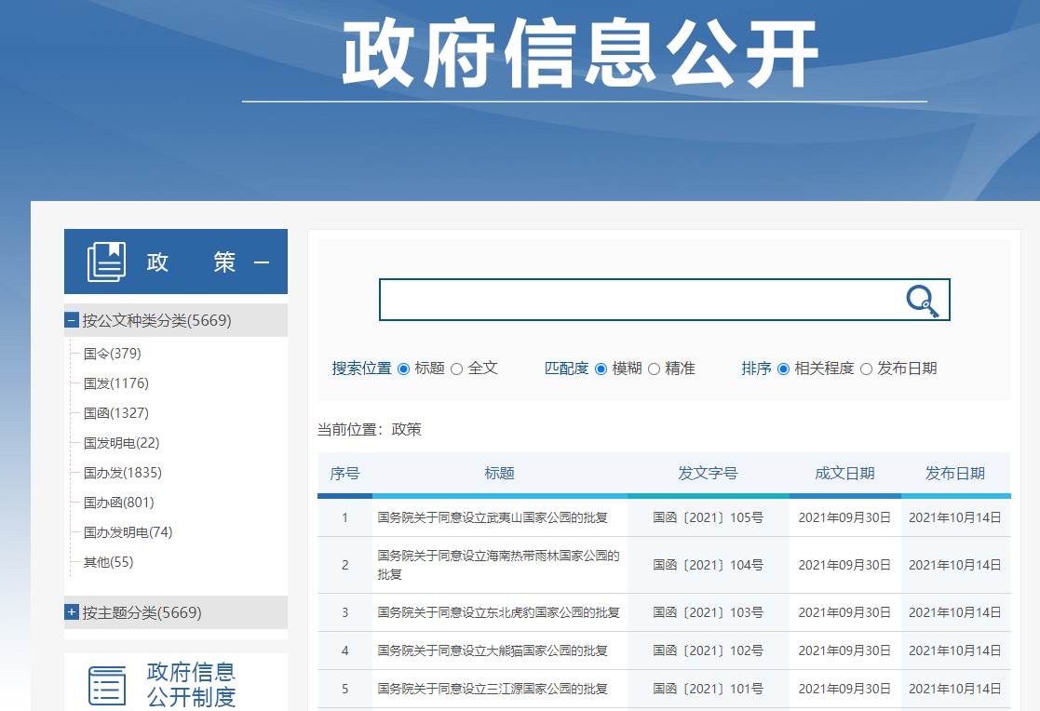Click the 发布日期 column header
The width and height of the screenshot is (1040, 711).
[954, 474]
